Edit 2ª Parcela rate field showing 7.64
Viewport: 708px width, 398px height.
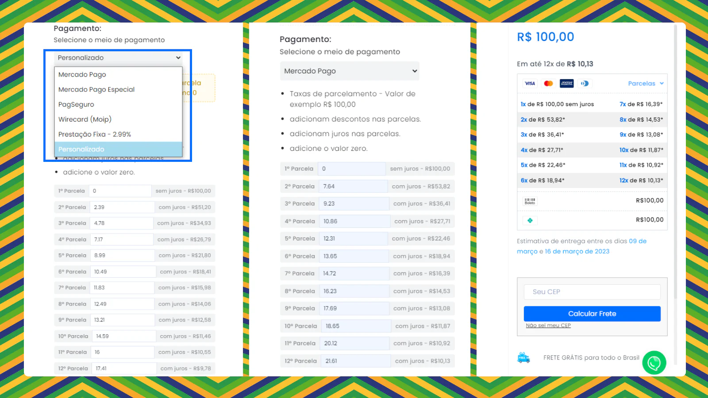353,187
